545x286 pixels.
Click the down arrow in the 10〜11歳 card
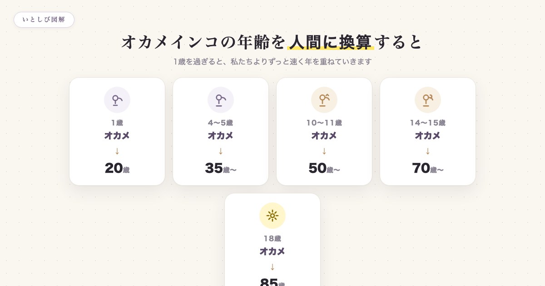click(x=324, y=151)
